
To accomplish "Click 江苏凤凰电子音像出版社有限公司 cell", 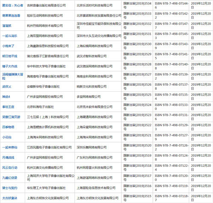I will click(49, 148).
